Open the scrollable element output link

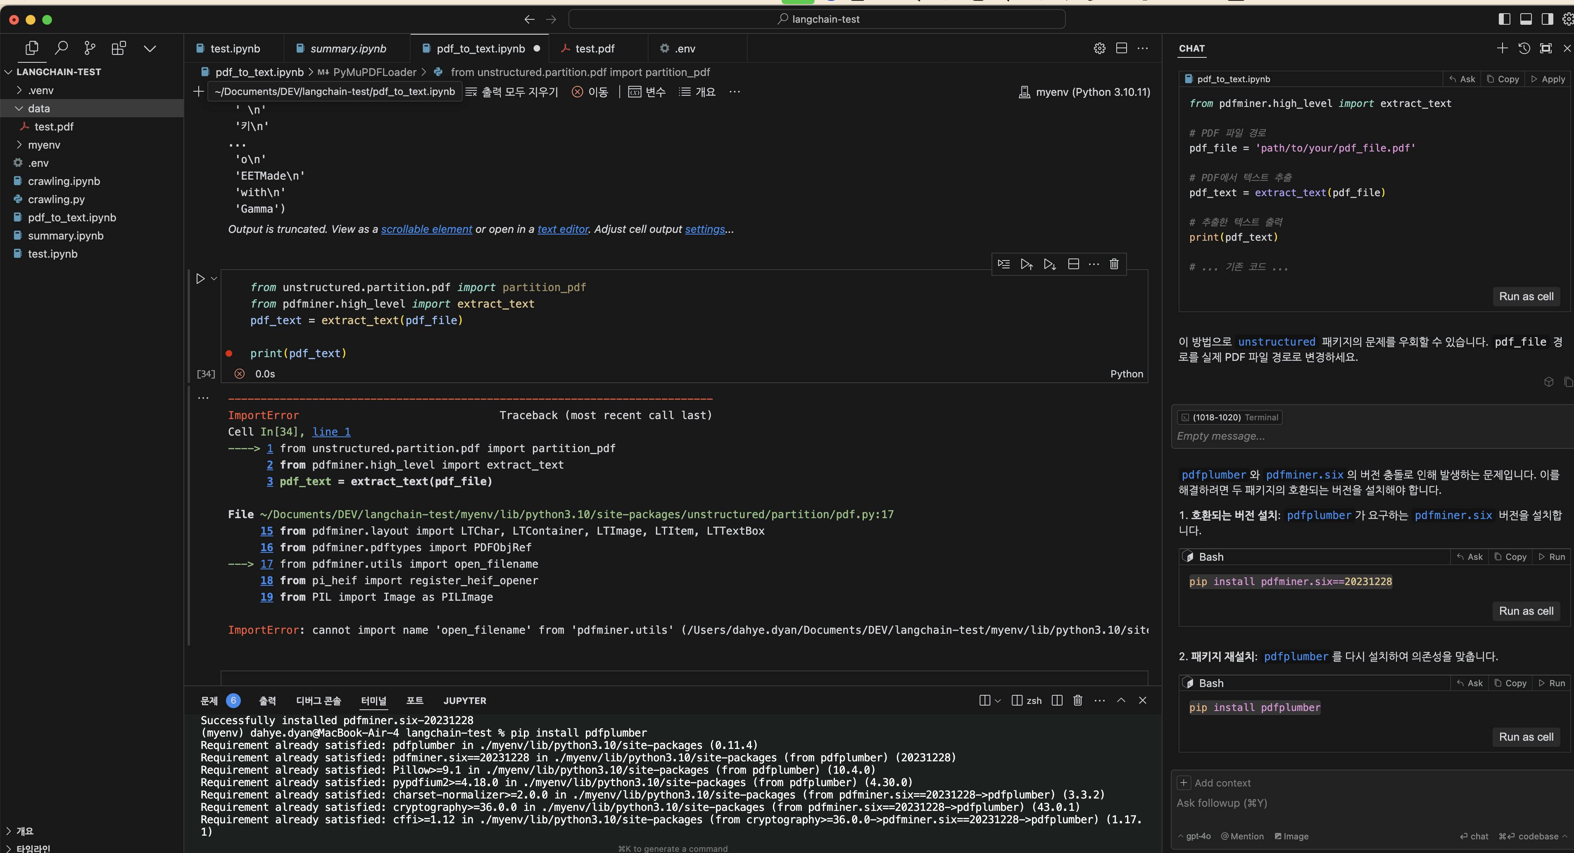[x=426, y=229]
